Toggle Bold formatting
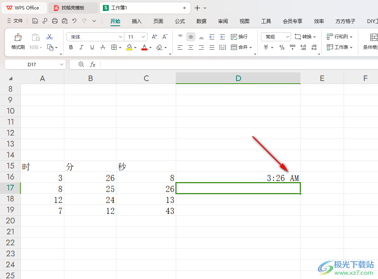 (71, 47)
